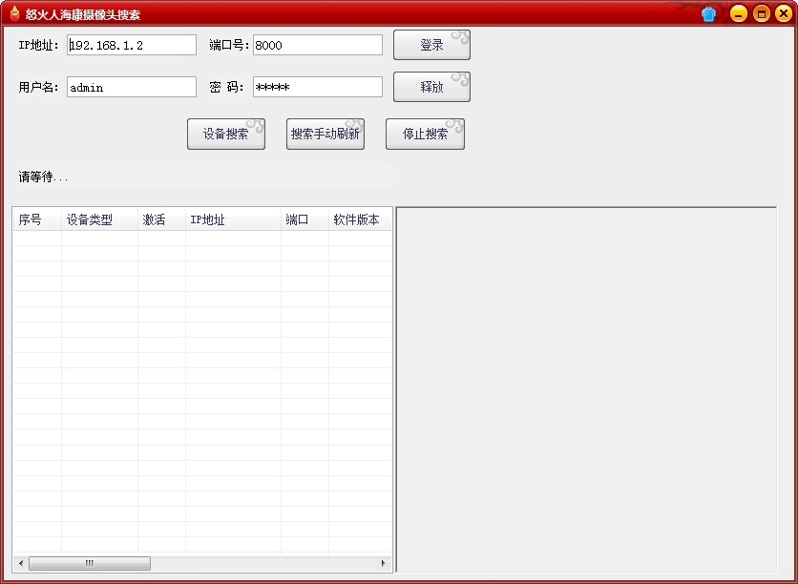Maximize the window

point(762,13)
